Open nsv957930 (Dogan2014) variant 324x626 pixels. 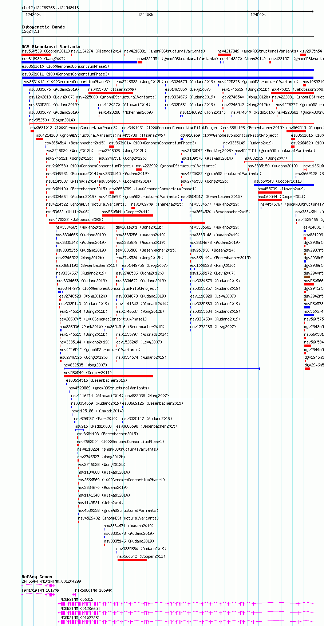click(213, 250)
